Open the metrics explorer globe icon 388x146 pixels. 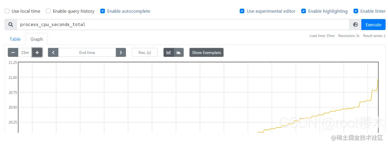[x=355, y=25]
